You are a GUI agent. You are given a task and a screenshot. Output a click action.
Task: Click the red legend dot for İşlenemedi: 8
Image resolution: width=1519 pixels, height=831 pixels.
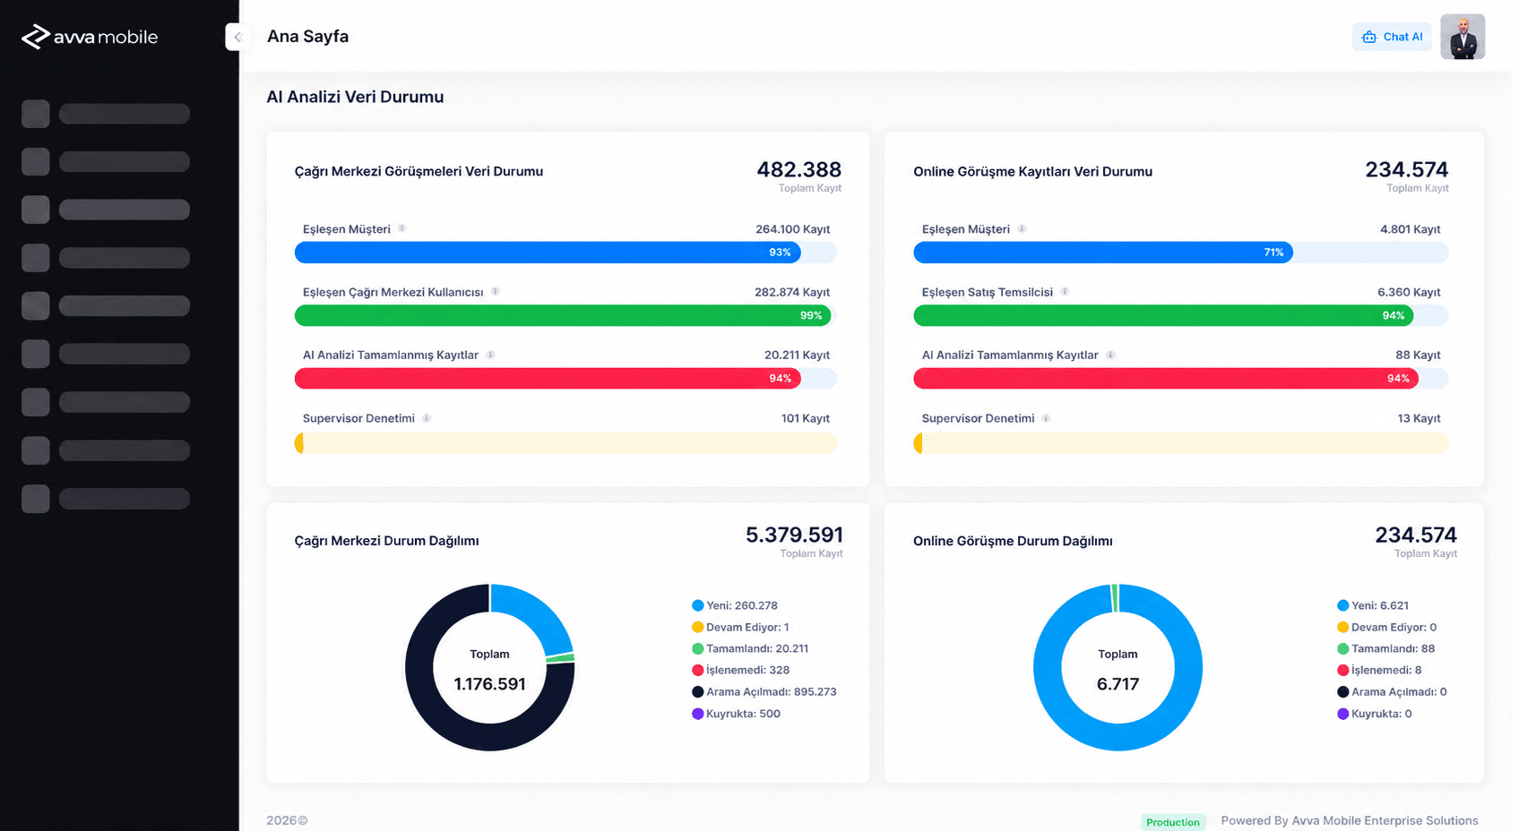[x=1343, y=670]
